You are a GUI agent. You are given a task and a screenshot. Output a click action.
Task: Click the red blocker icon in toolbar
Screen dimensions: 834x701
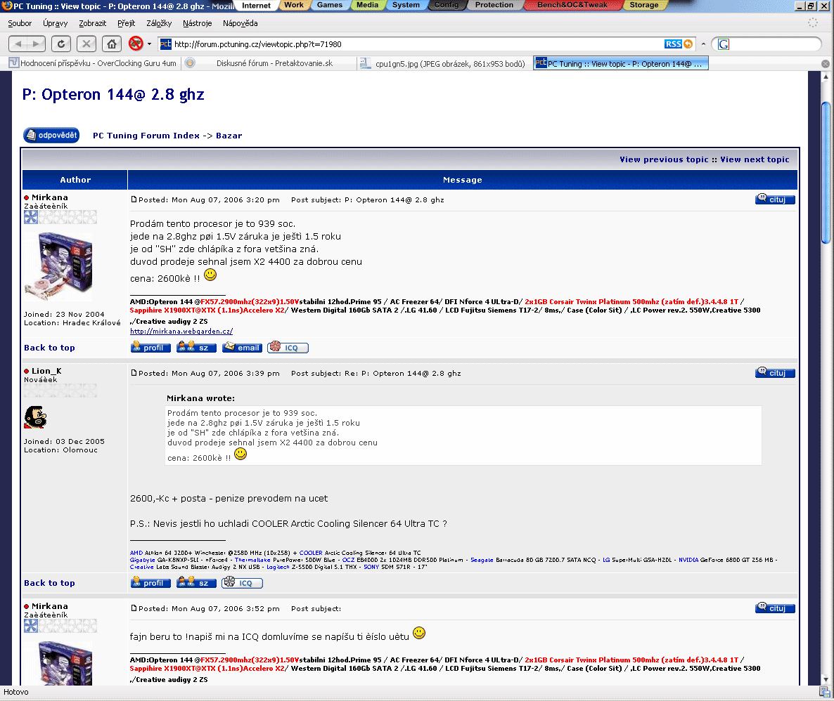pos(136,44)
